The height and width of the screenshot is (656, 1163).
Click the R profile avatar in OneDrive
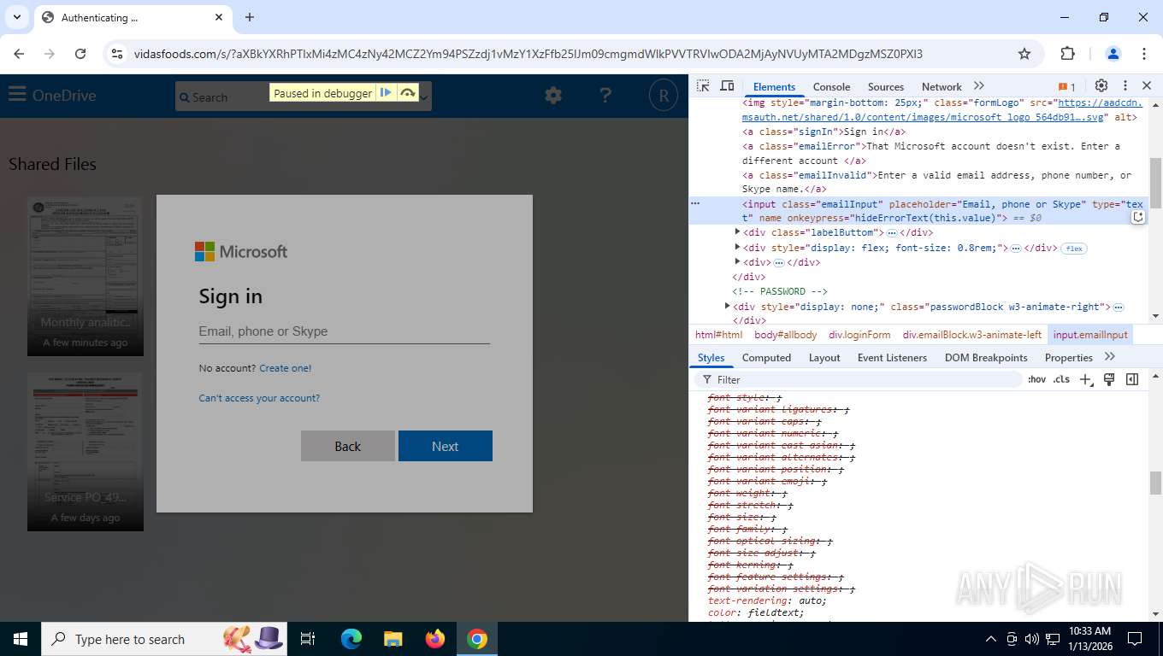coord(663,96)
